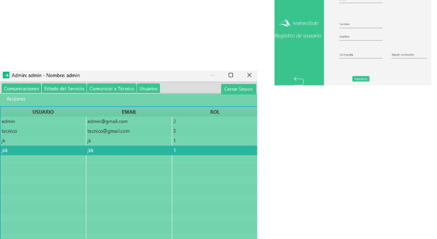Click the Registrarse button

pos(361,79)
